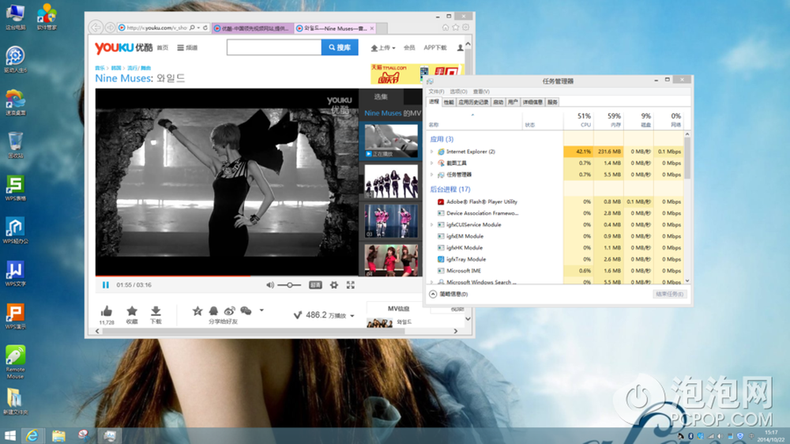
Task: Open Internet Explorer from the taskbar
Action: (x=32, y=435)
